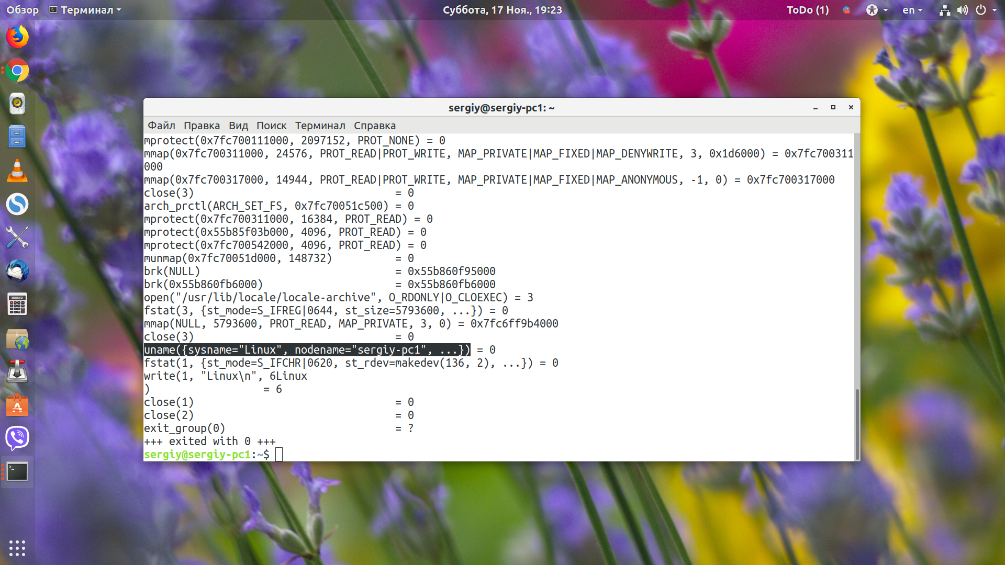Show applications grid button

17,548
